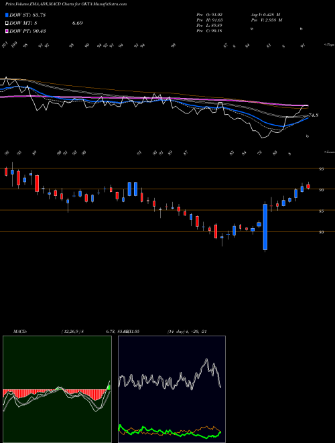
Task: Click the 90 price axis label
Action: pos(322,190)
